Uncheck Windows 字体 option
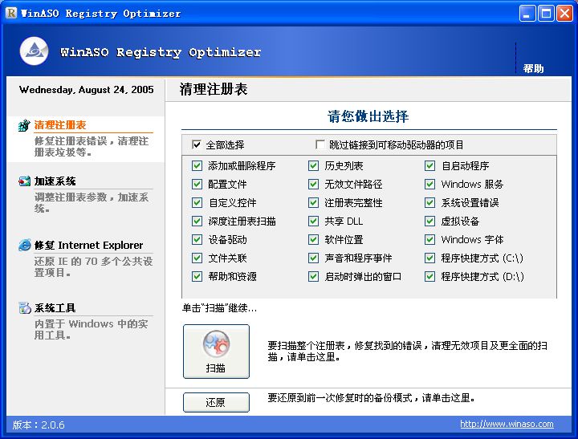Image resolution: width=578 pixels, height=439 pixels. pos(429,240)
